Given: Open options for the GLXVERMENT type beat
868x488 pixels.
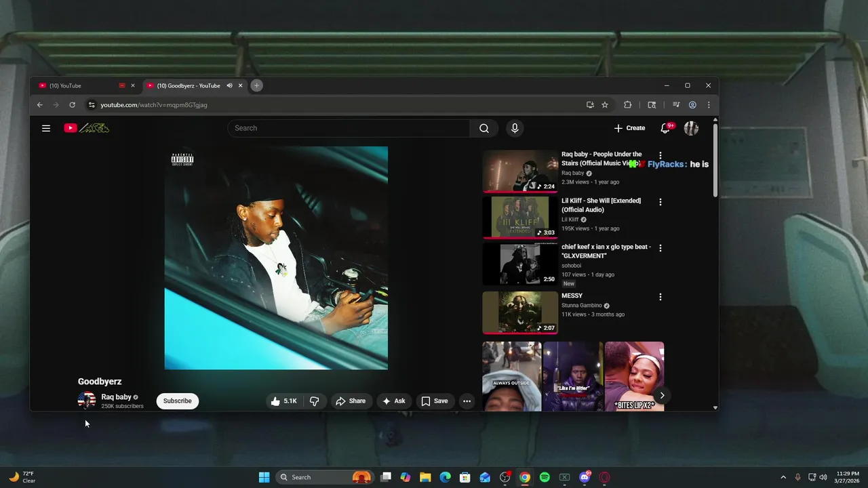Looking at the screenshot, I should point(660,248).
